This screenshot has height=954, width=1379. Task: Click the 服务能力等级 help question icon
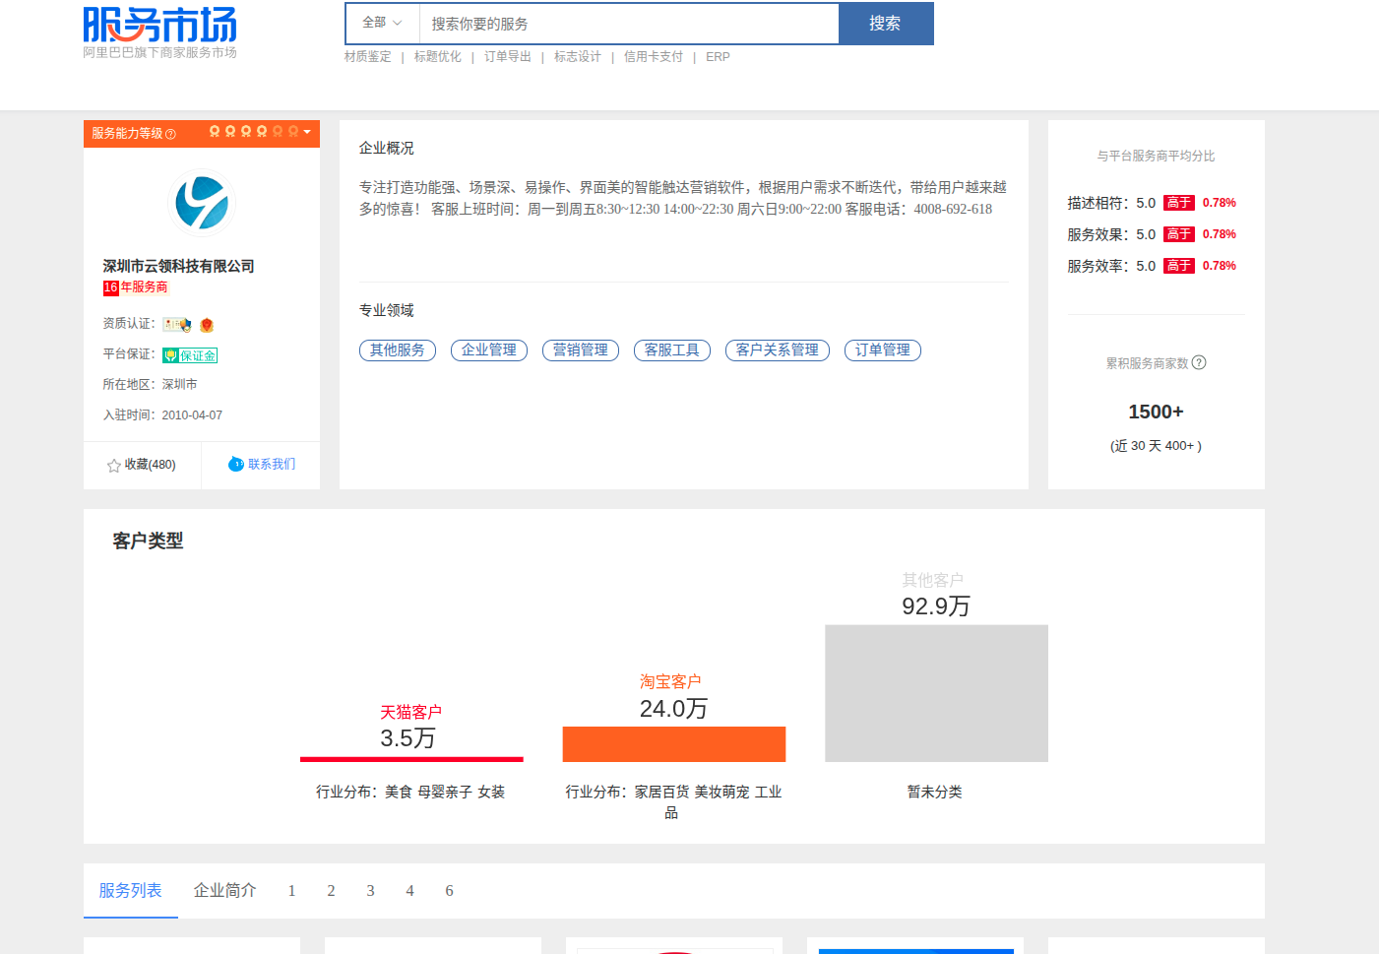[170, 134]
